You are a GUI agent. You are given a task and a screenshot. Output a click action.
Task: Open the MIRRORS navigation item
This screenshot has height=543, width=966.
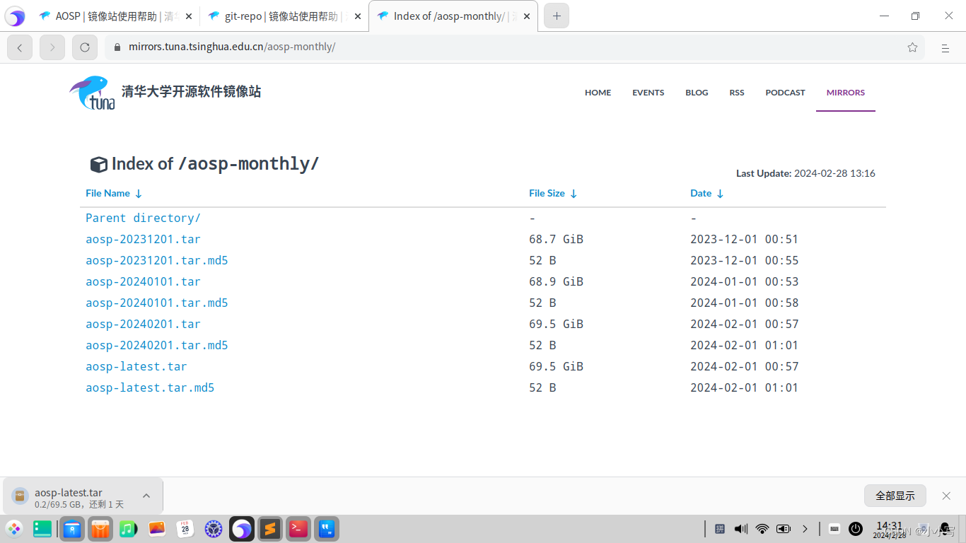(x=845, y=93)
